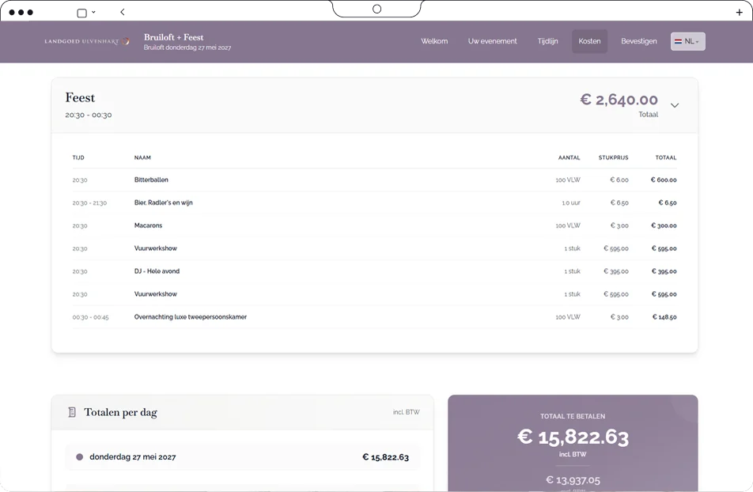Select the Bier, Radler's en wijn row
The image size is (753, 492).
point(375,202)
